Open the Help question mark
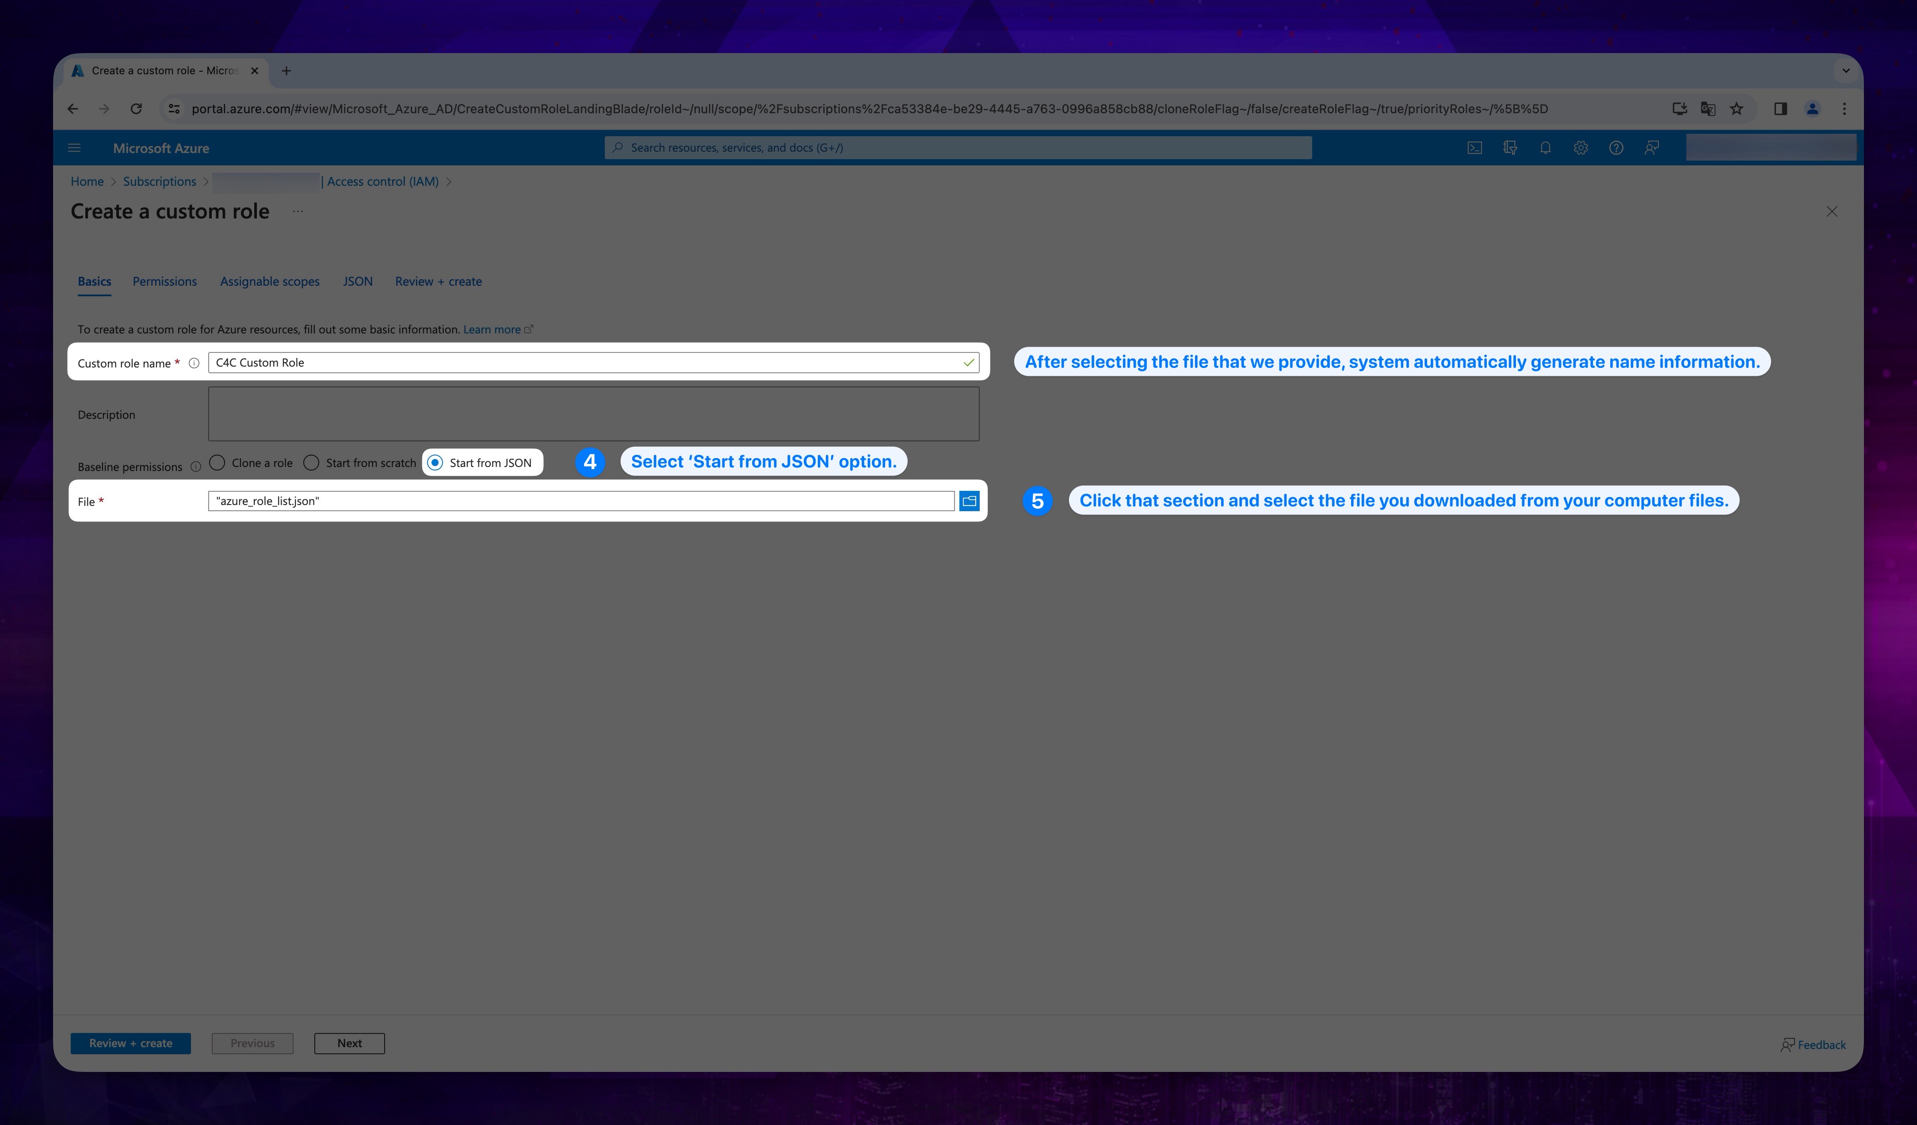This screenshot has width=1917, height=1125. [x=1616, y=148]
